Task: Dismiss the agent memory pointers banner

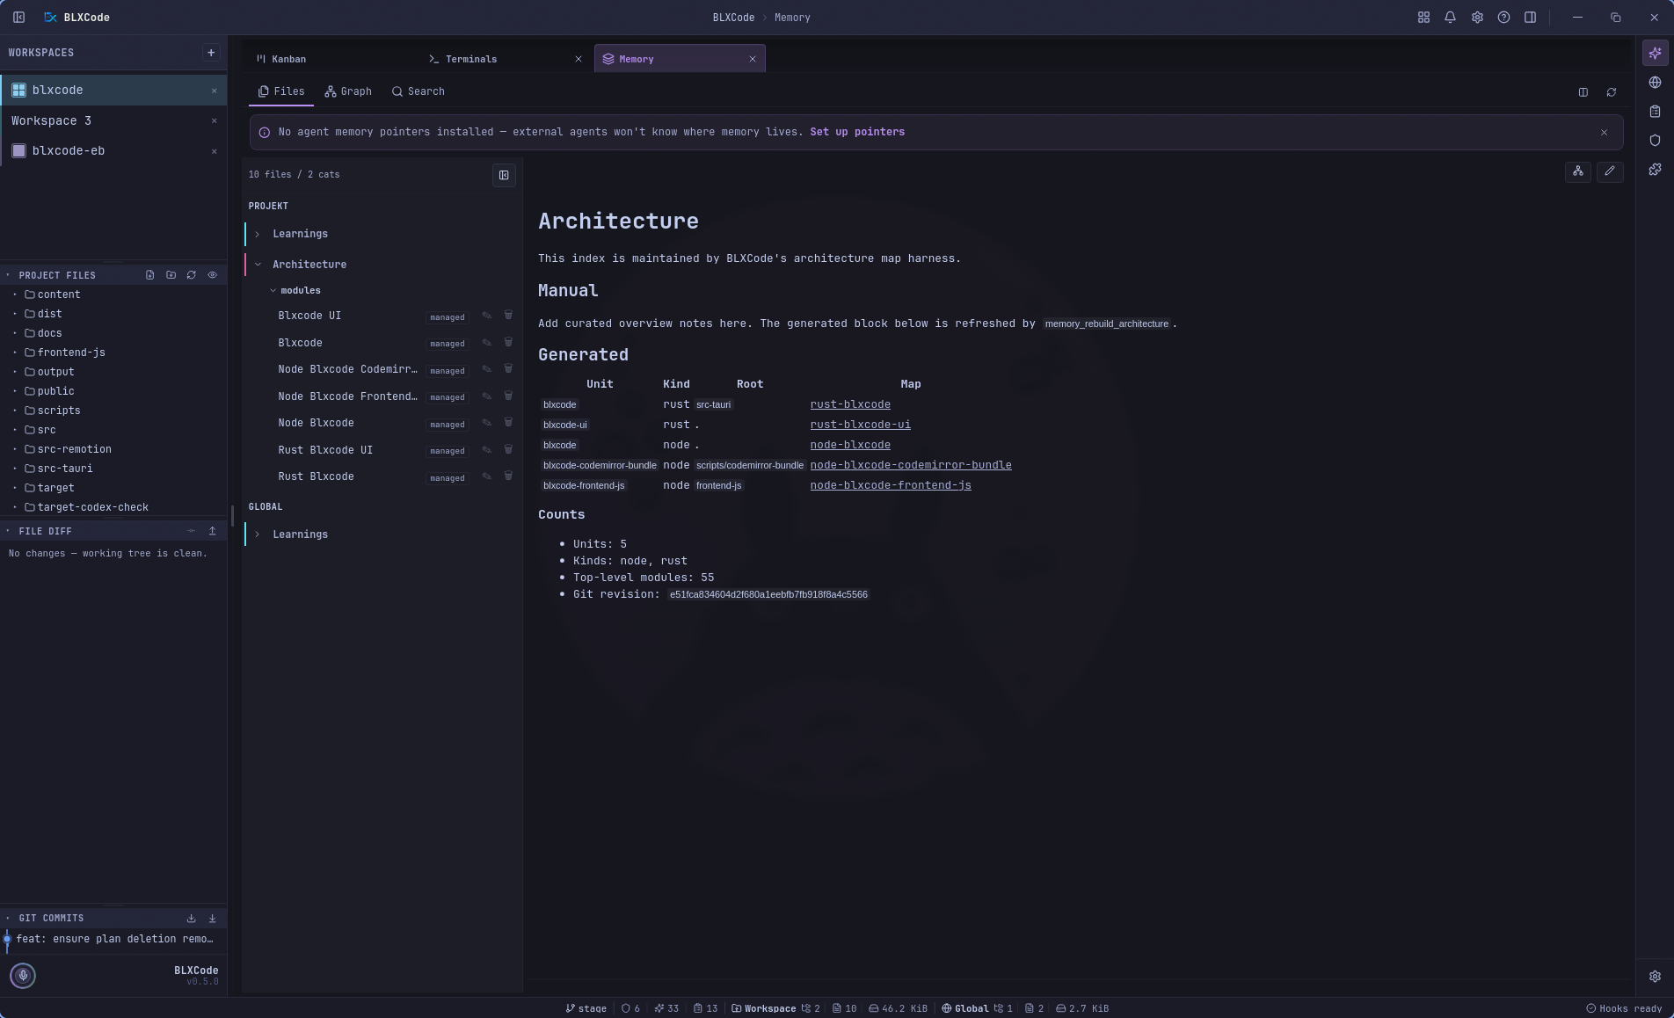Action: coord(1605,133)
